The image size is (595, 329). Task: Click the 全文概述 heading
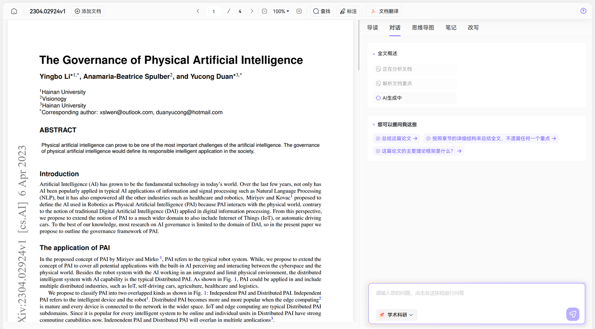pyautogui.click(x=387, y=54)
